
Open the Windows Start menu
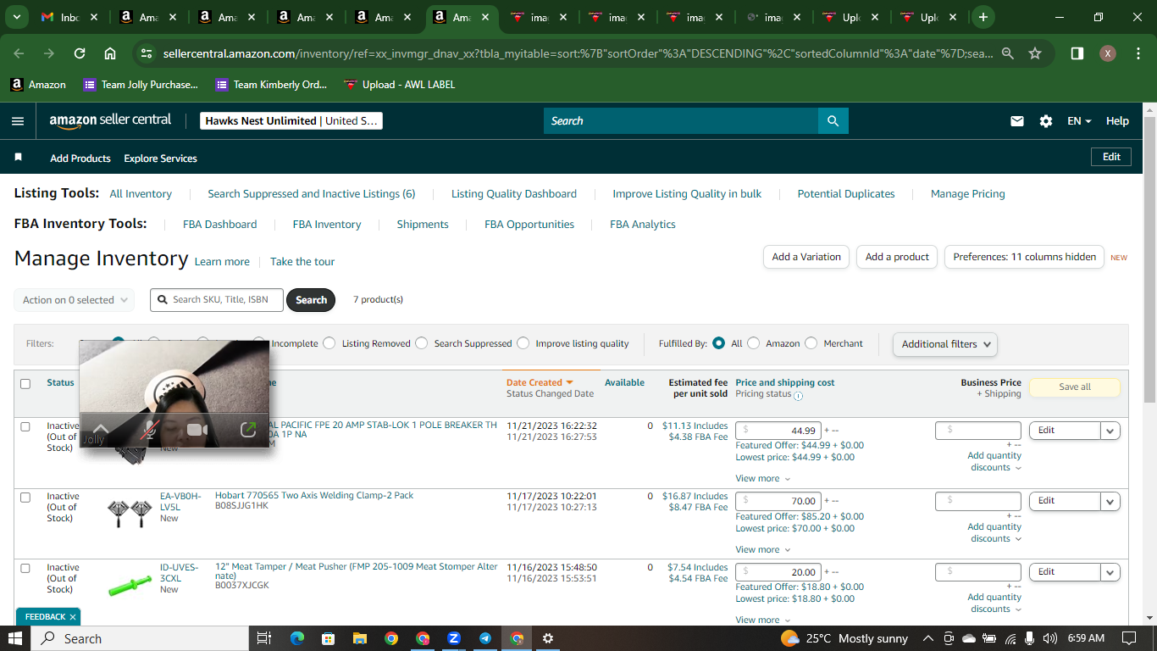[x=16, y=638]
